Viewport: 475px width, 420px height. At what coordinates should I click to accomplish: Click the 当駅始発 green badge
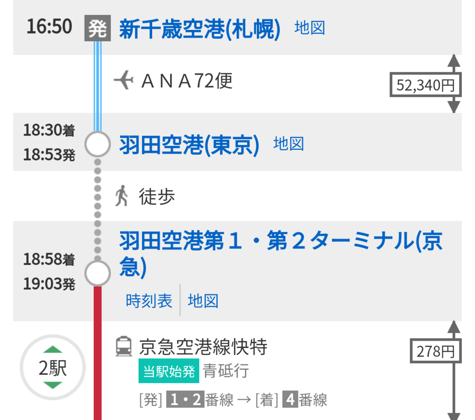coord(169,371)
